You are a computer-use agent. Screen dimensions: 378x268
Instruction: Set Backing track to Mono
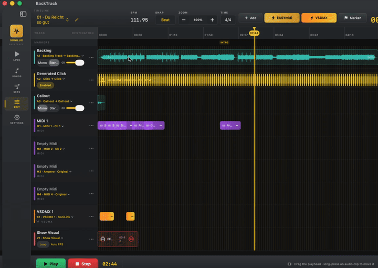[43, 63]
